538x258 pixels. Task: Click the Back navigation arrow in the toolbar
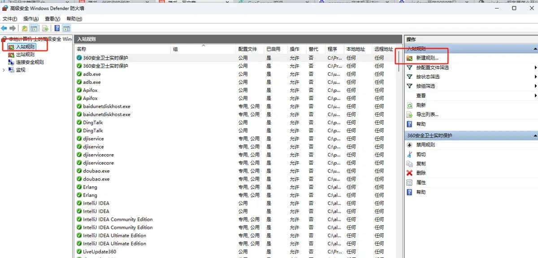pos(4,28)
